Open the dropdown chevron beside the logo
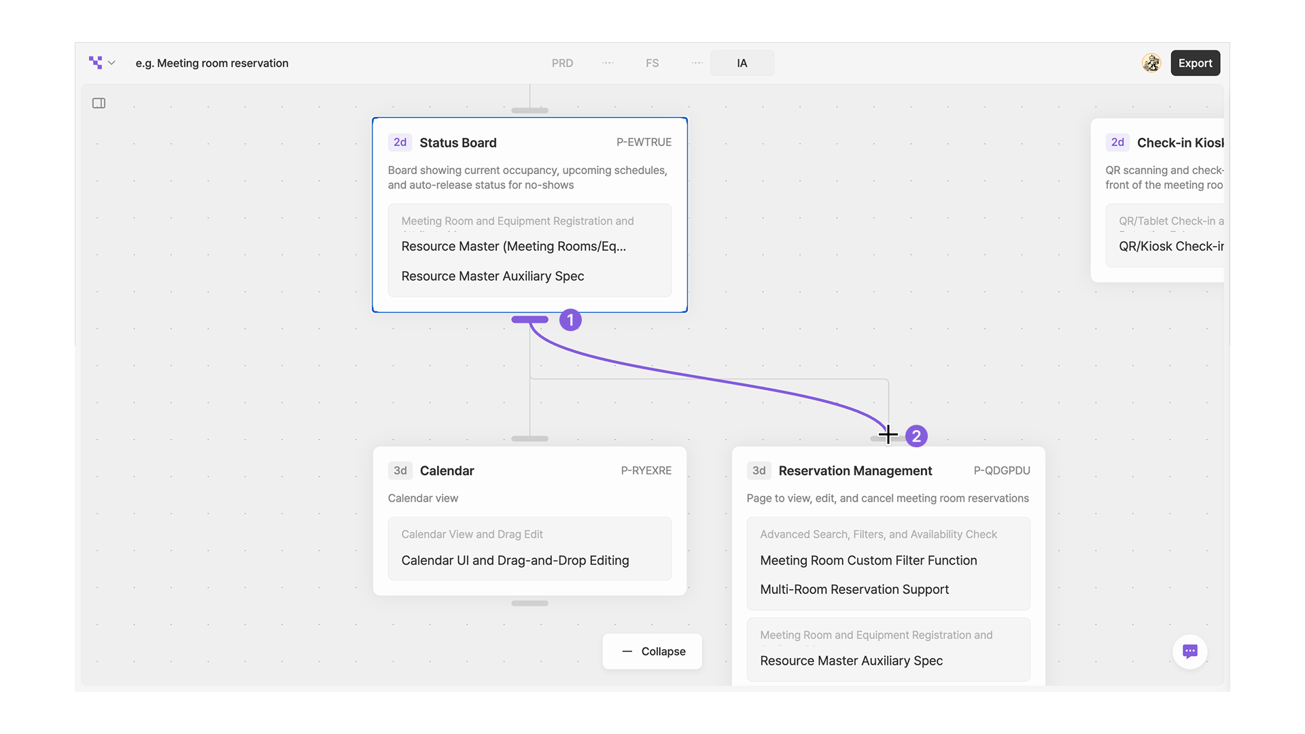Viewport: 1305px width, 734px height. tap(111, 63)
